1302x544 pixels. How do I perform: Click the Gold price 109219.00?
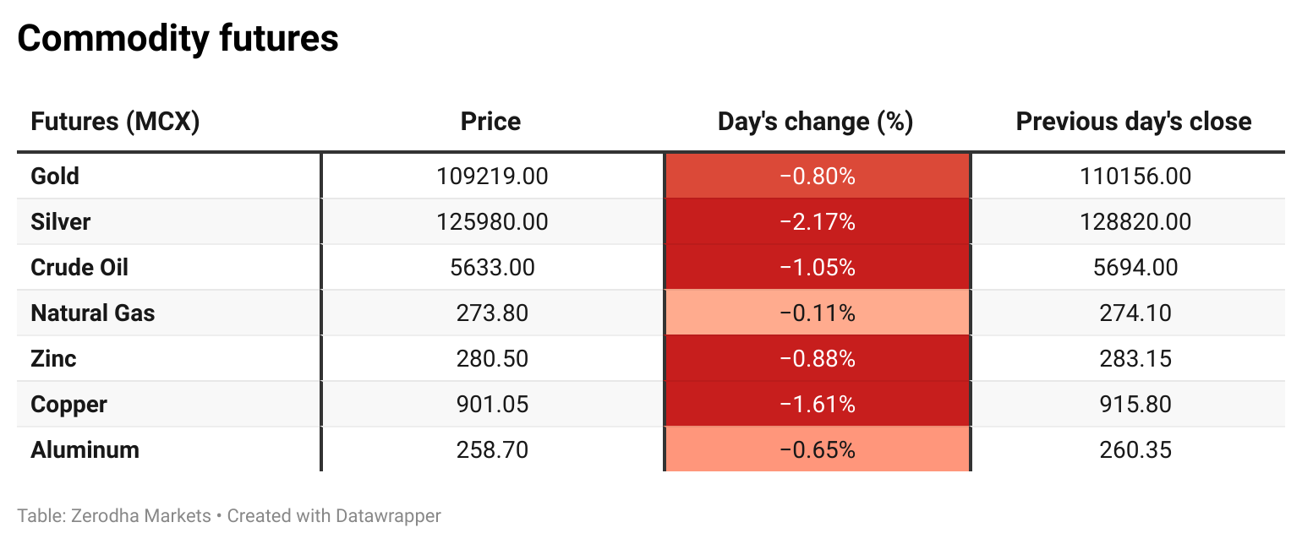tap(492, 177)
